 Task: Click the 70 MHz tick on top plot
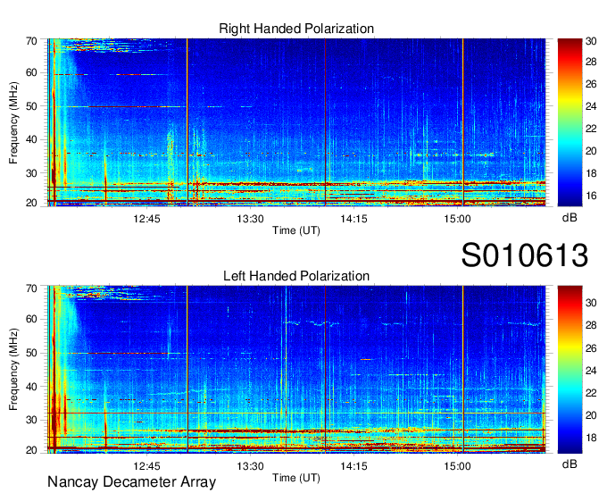31,41
